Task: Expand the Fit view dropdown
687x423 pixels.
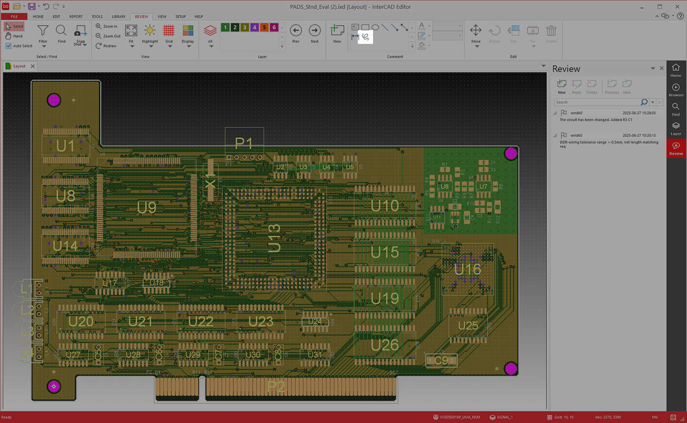Action: [131, 46]
